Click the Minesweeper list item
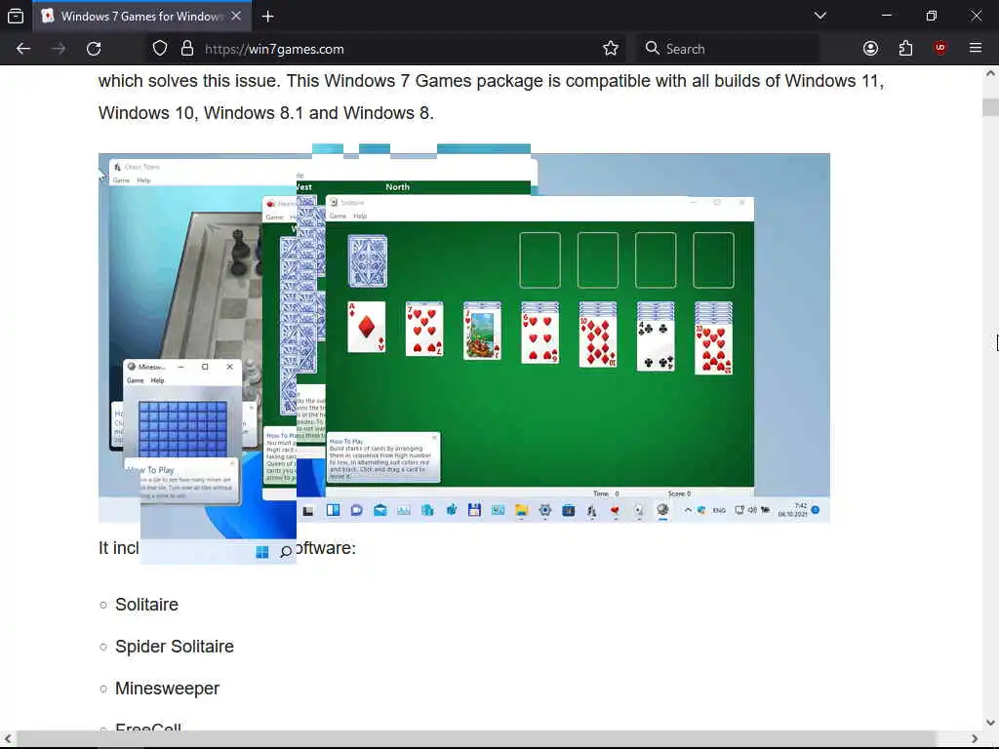The height and width of the screenshot is (749, 999). coord(167,689)
